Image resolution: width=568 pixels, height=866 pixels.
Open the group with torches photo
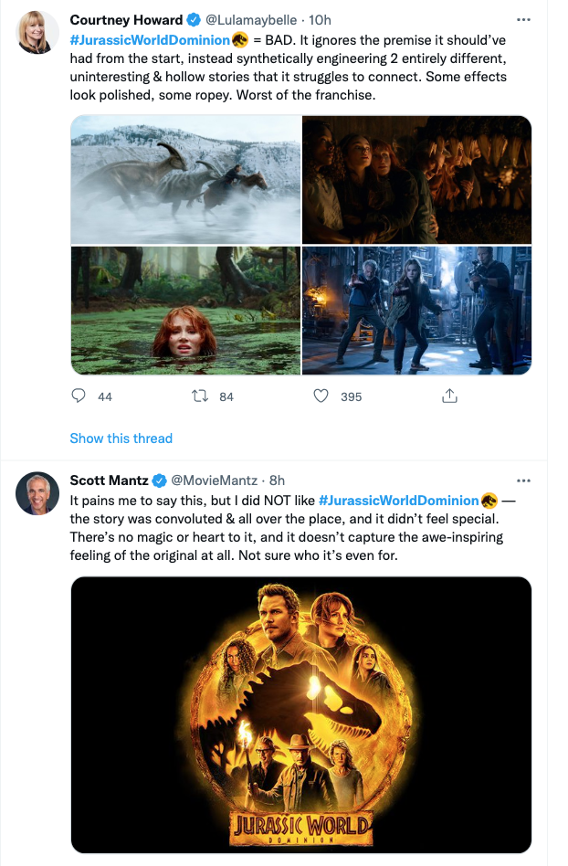click(x=416, y=180)
